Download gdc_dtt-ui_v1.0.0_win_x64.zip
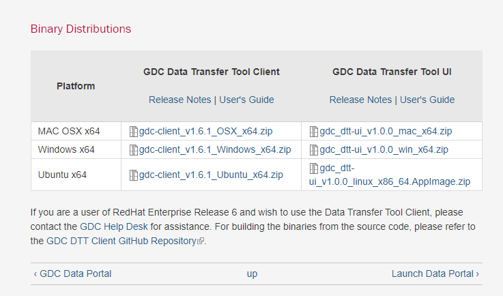Screen dimensions: 503x296 coord(384,149)
